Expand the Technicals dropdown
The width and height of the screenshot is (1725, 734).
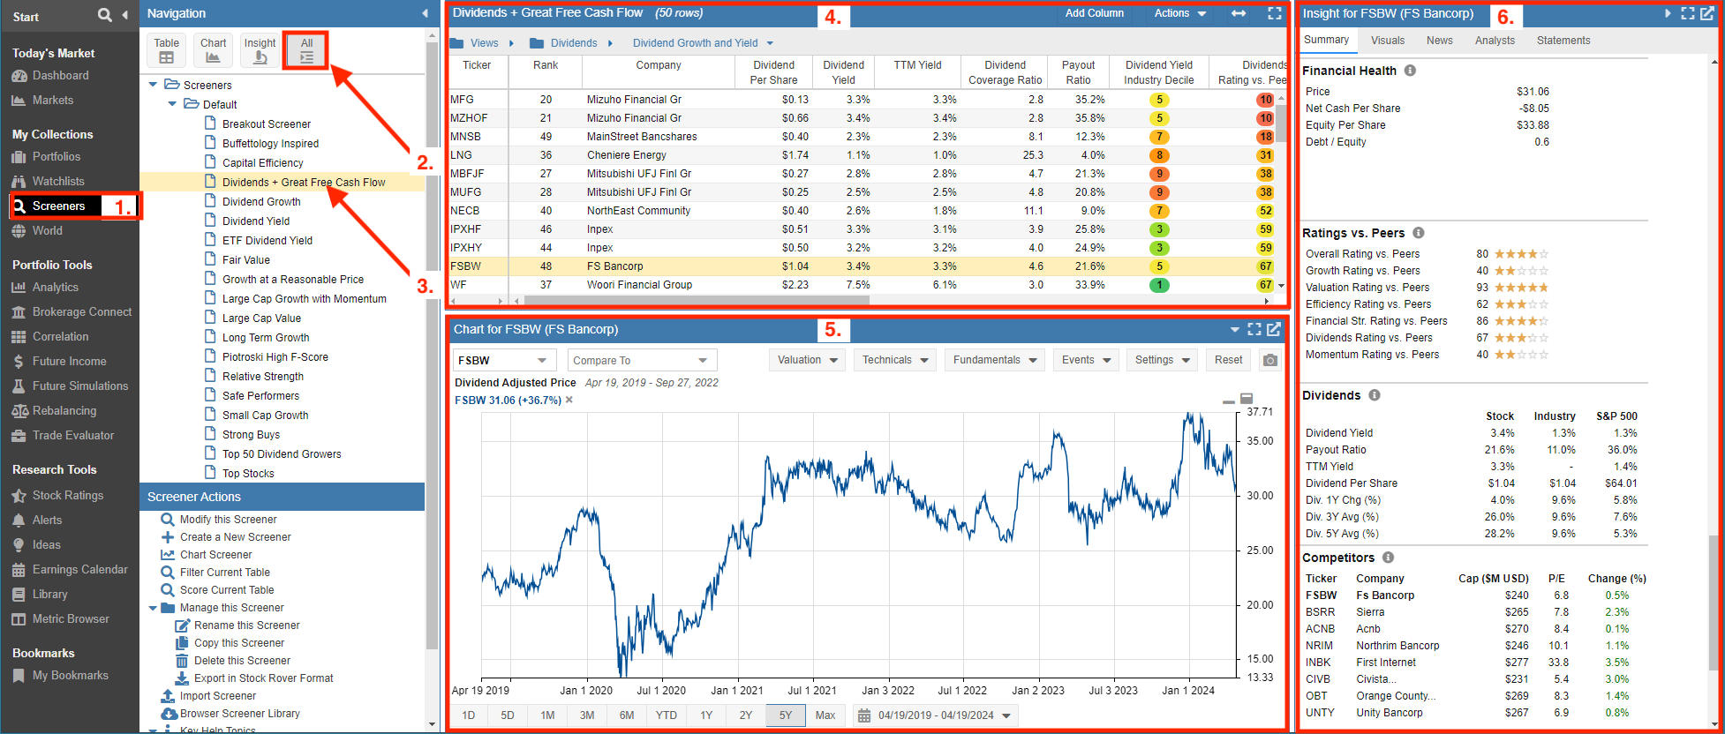coord(895,360)
